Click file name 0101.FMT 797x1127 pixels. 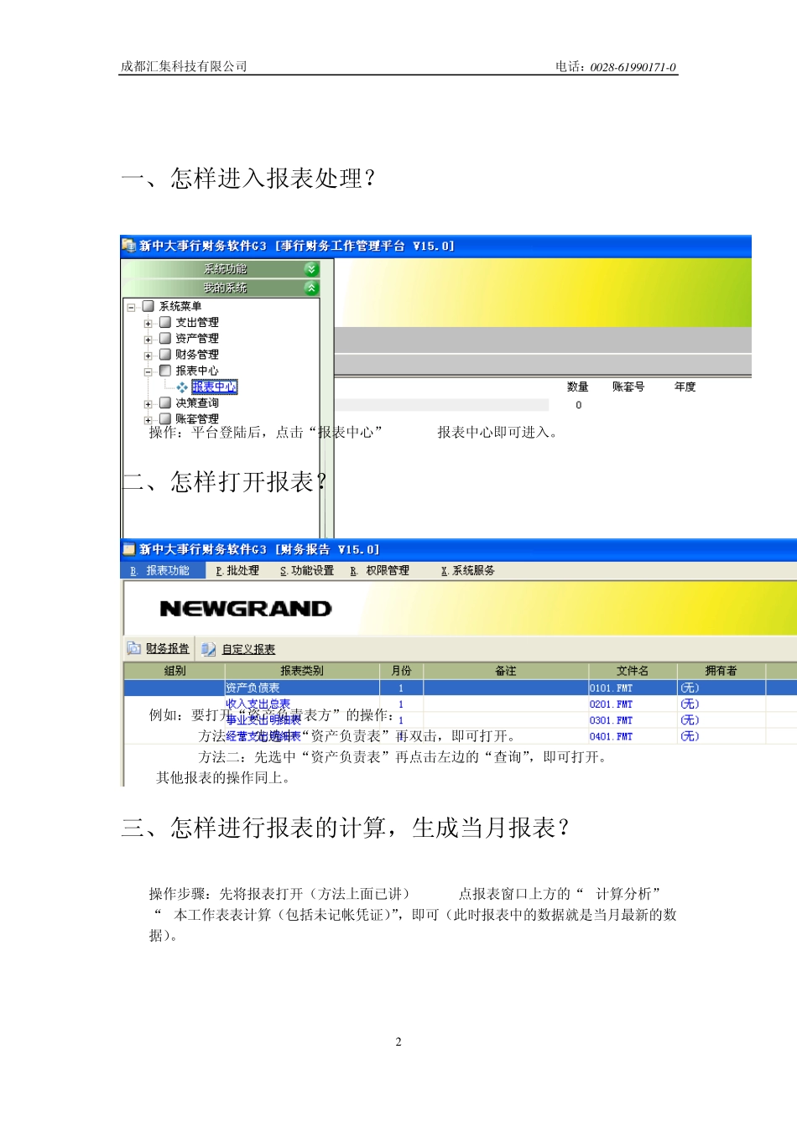[611, 688]
